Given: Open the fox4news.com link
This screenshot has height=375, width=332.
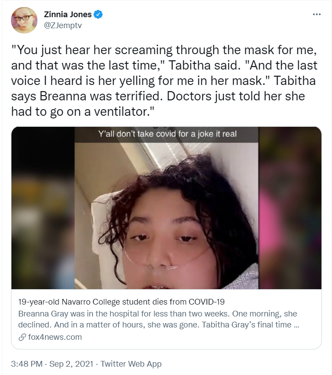Looking at the screenshot, I should coord(55,337).
